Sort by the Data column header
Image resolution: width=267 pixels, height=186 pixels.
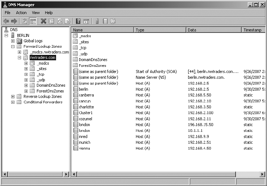[214, 30]
